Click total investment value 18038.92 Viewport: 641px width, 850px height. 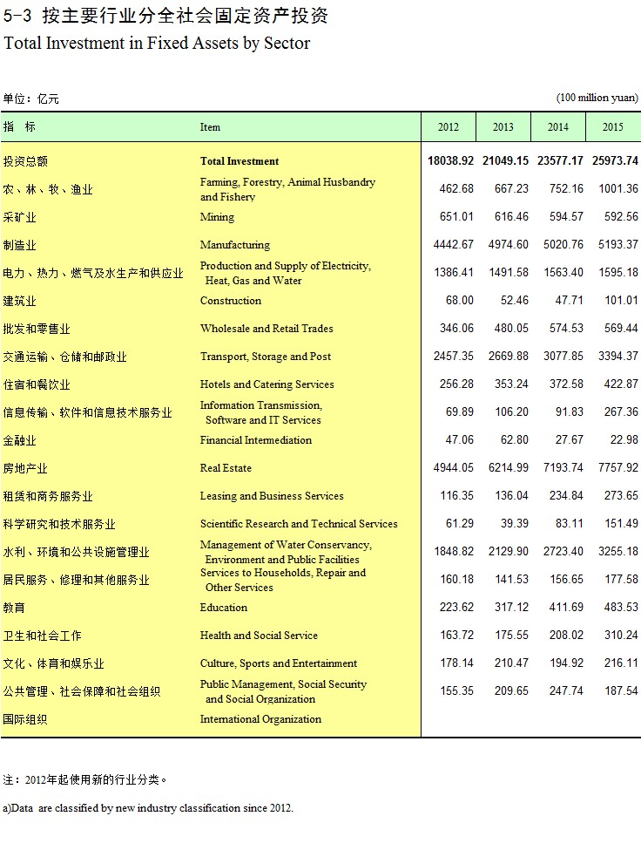450,161
